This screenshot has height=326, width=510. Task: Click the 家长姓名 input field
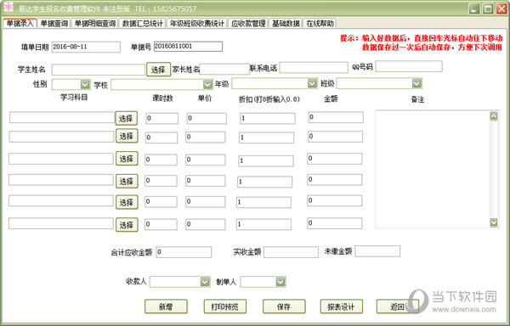[x=224, y=69]
